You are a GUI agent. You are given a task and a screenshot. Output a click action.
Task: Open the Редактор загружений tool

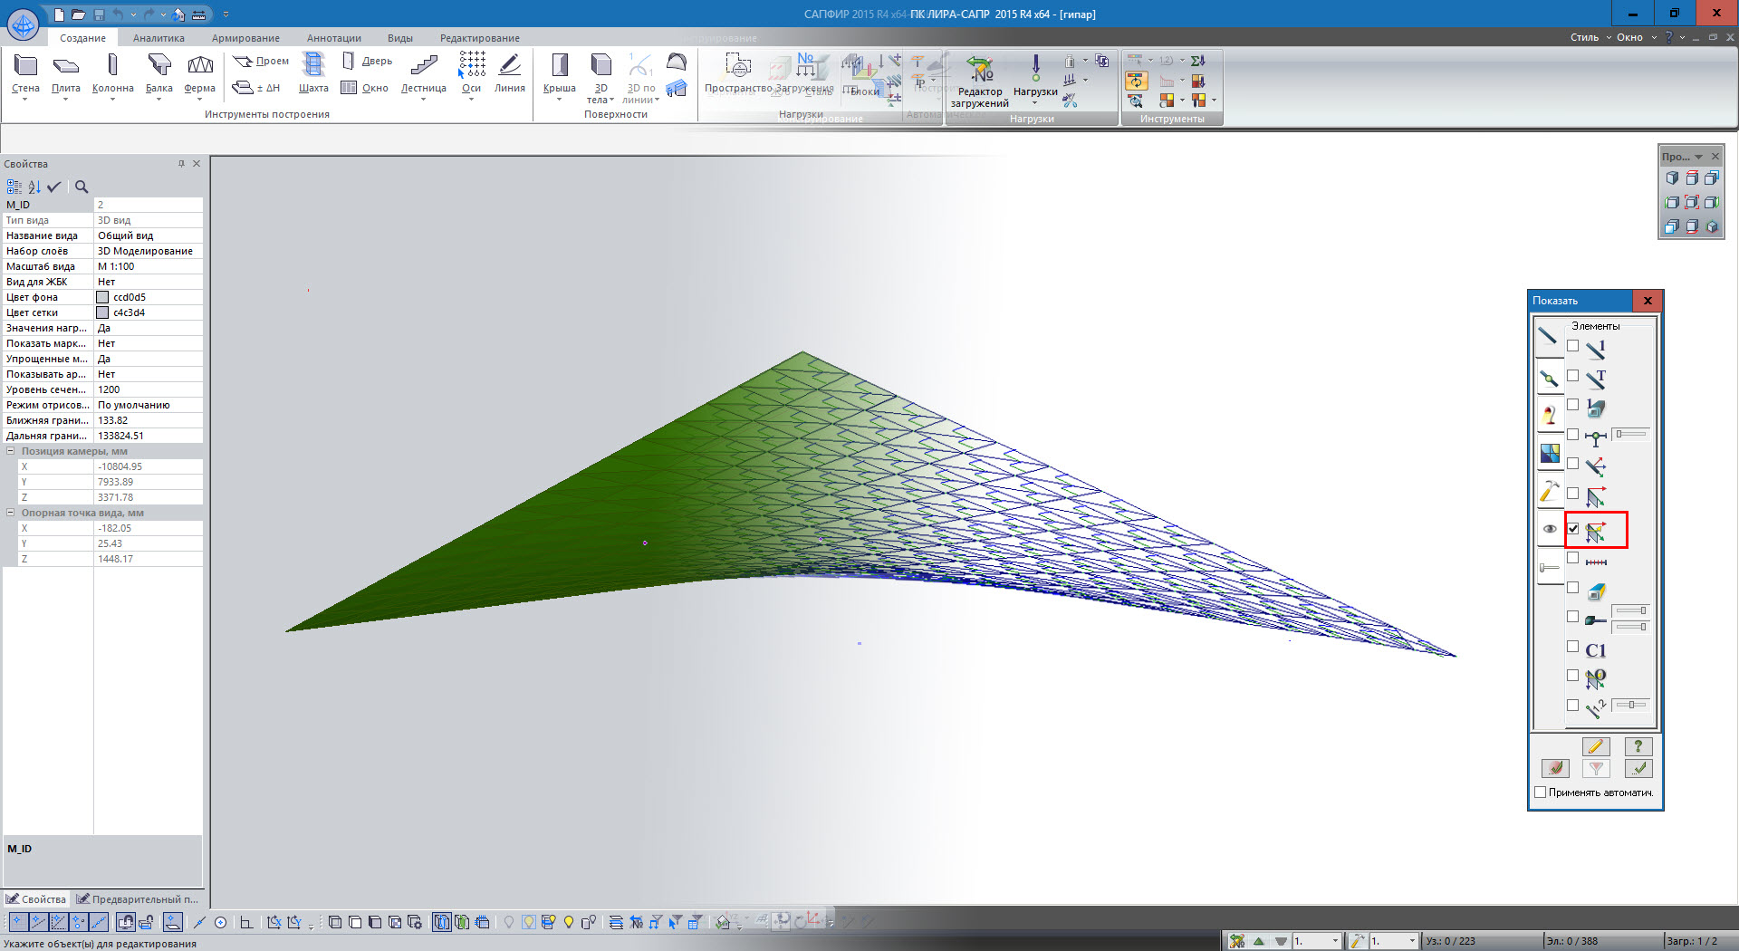pyautogui.click(x=979, y=80)
